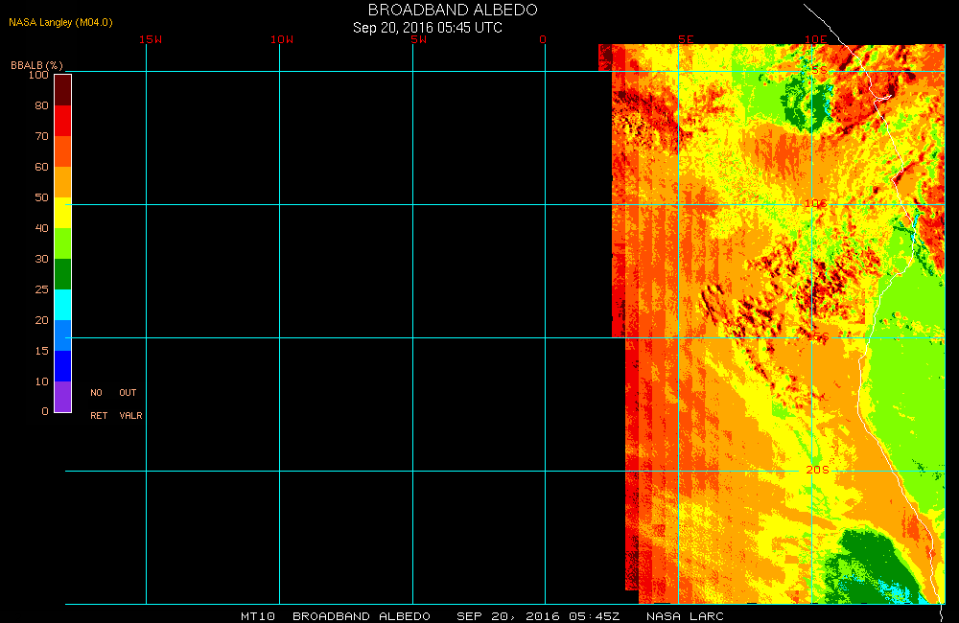
Task: Choose the cyan 20-25% legend swatch
Action: point(62,305)
